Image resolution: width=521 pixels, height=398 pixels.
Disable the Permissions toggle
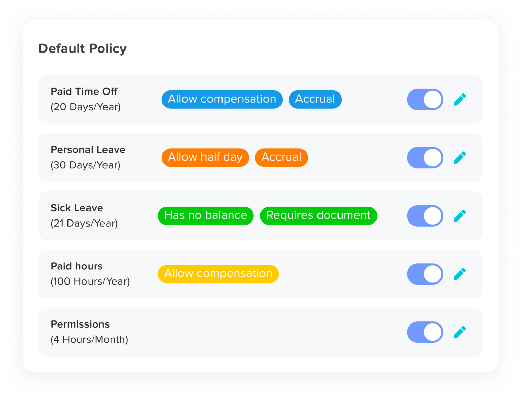click(425, 332)
